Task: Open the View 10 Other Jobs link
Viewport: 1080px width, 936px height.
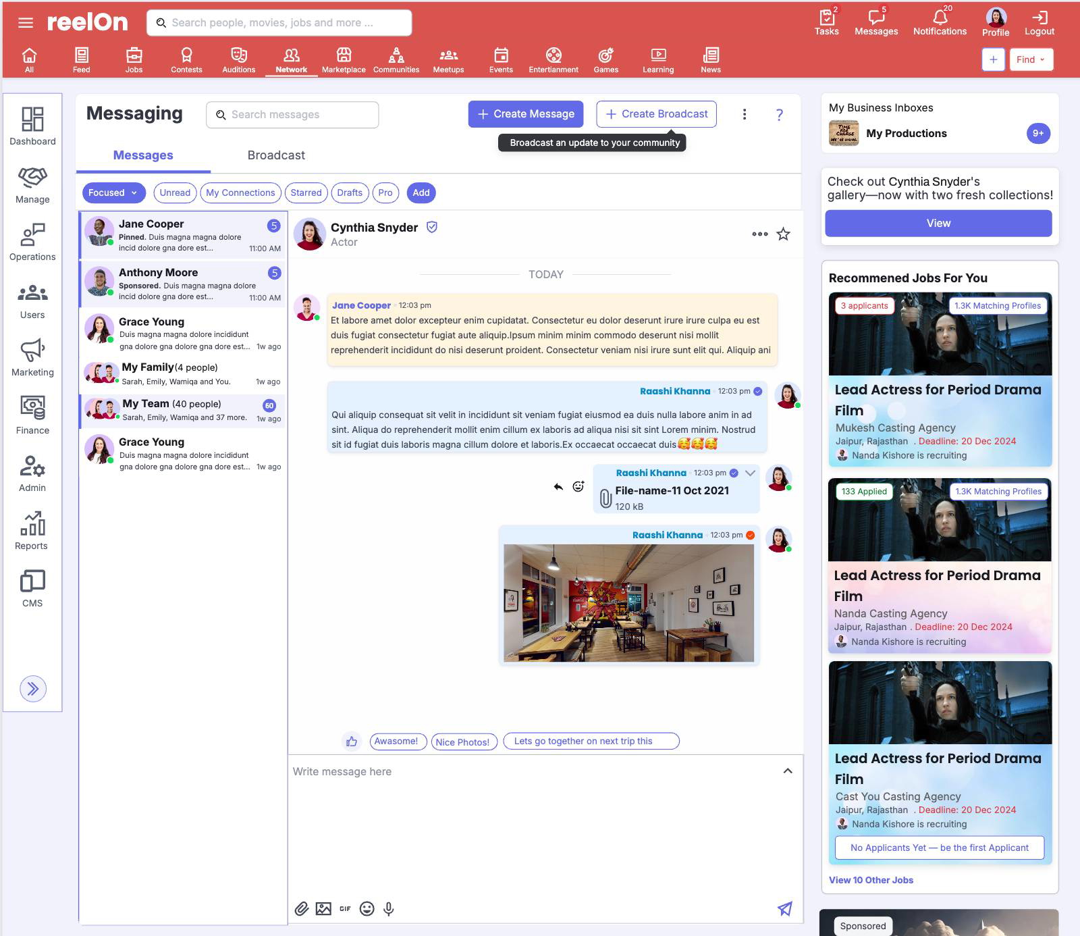Action: [871, 880]
